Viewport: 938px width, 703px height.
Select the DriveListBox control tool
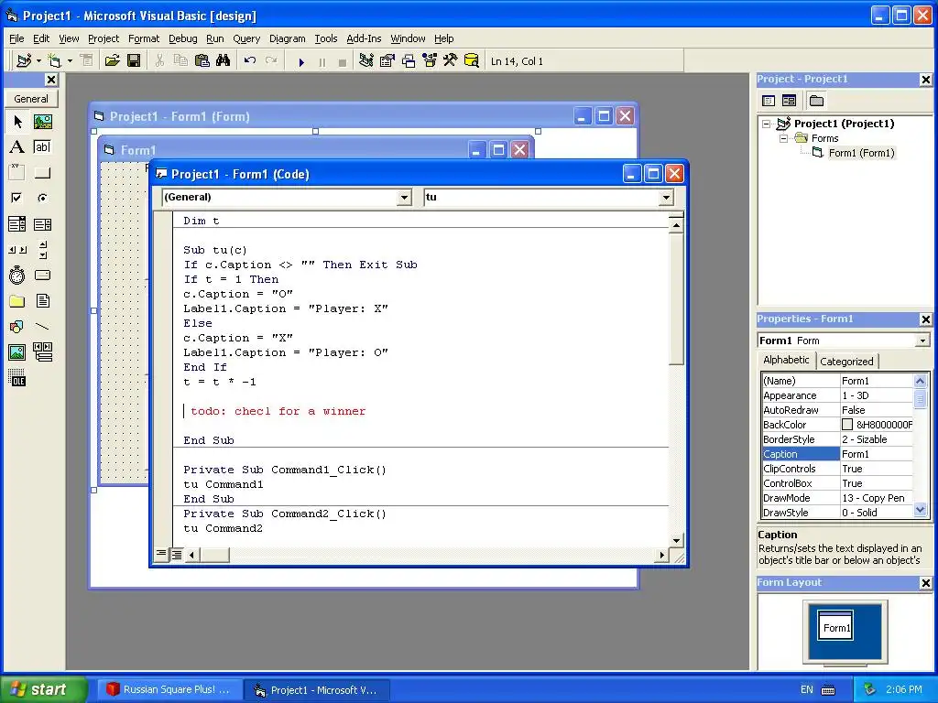[42, 275]
